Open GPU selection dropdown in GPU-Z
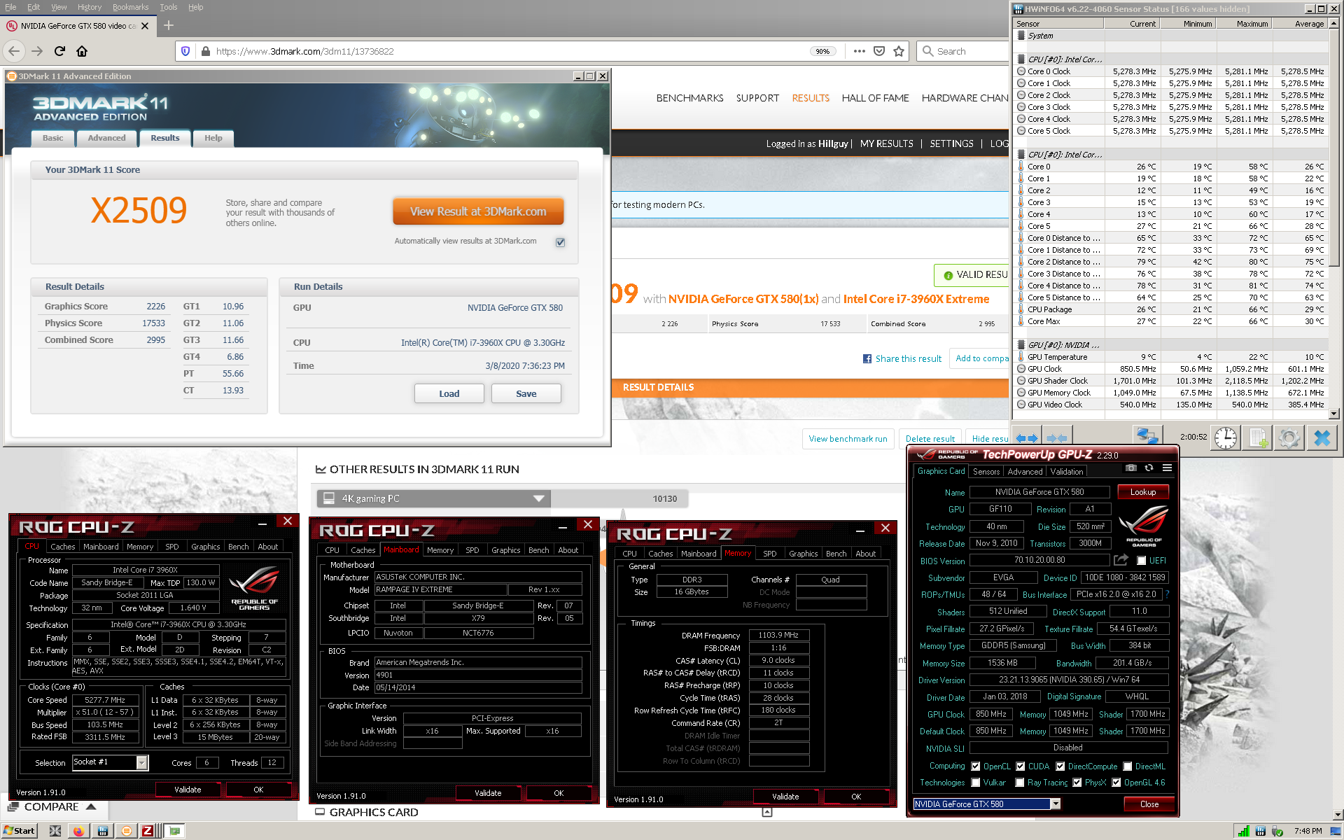This screenshot has width=1344, height=840. [x=1056, y=804]
